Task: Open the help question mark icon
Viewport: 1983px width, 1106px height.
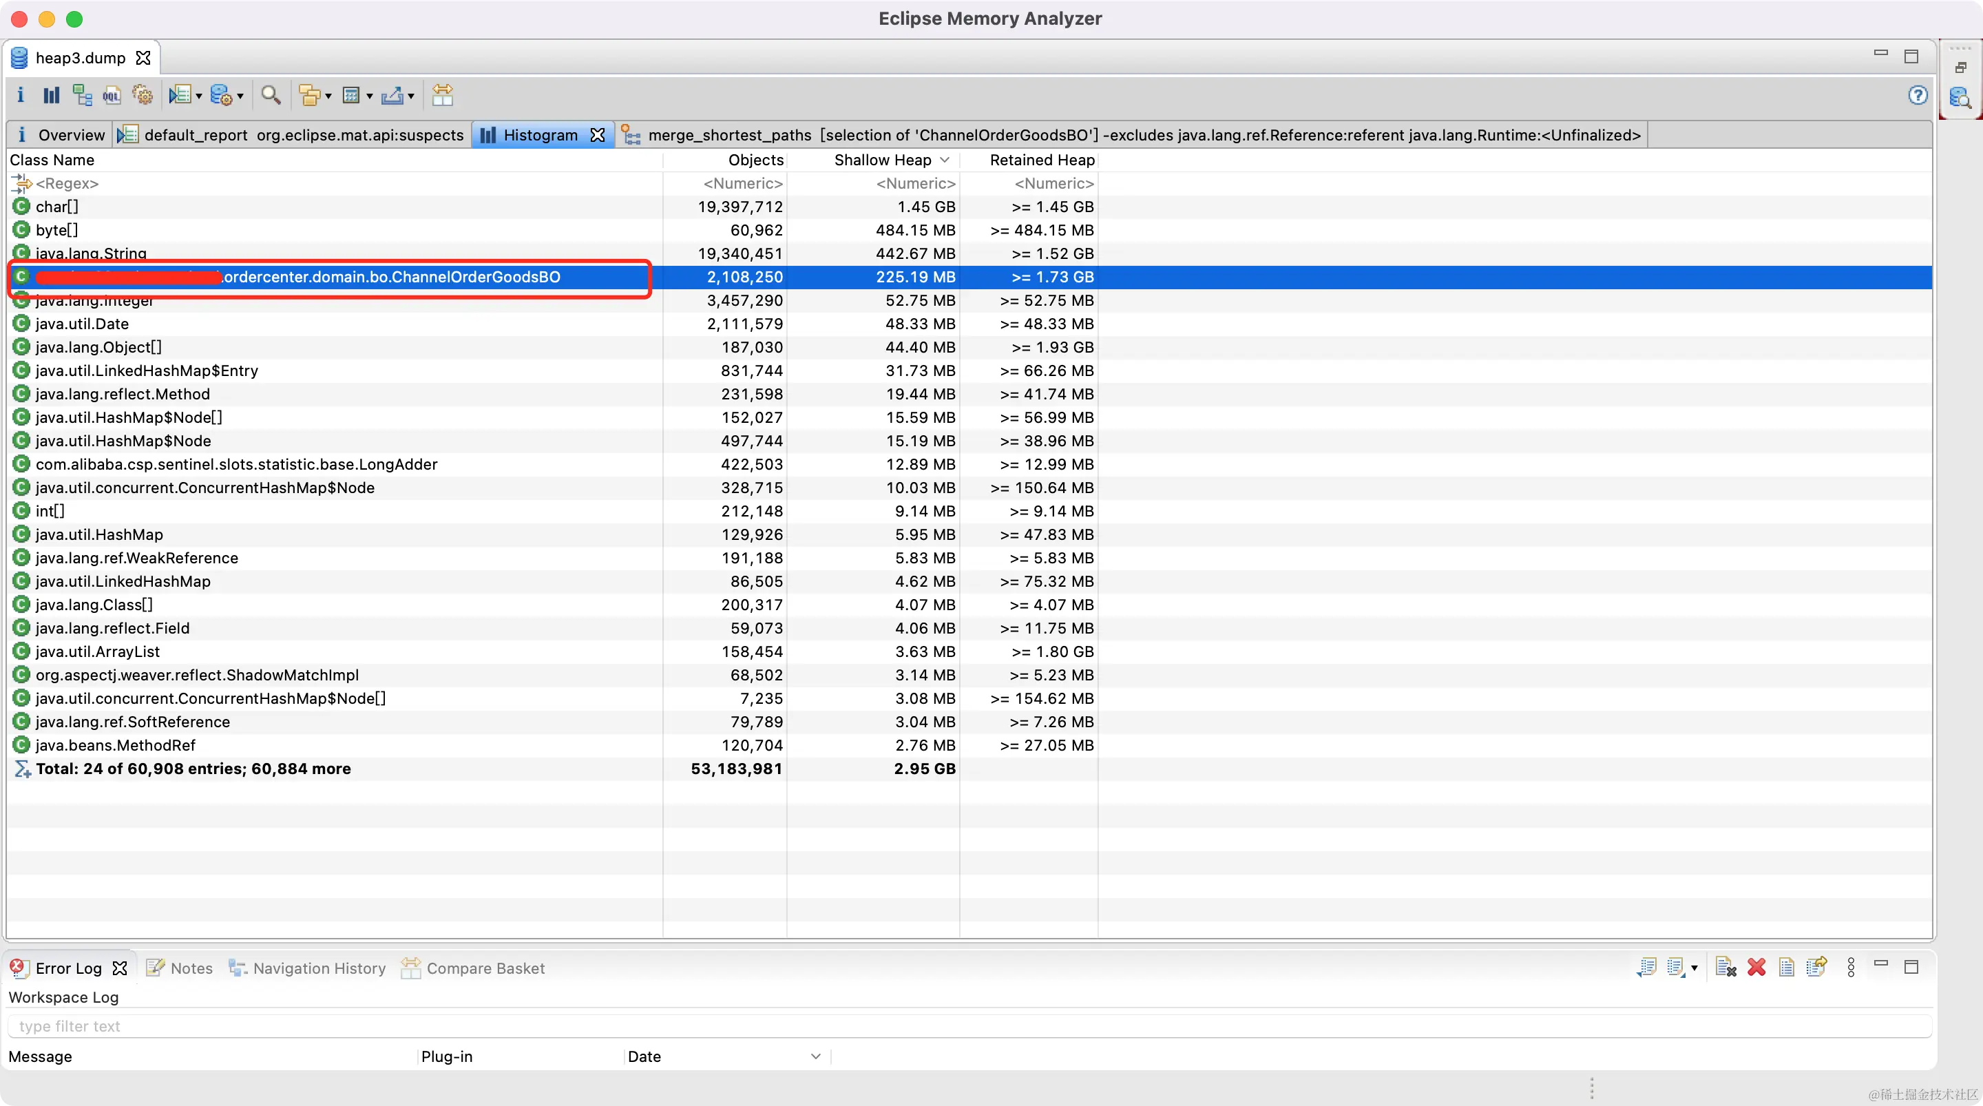Action: point(1918,95)
